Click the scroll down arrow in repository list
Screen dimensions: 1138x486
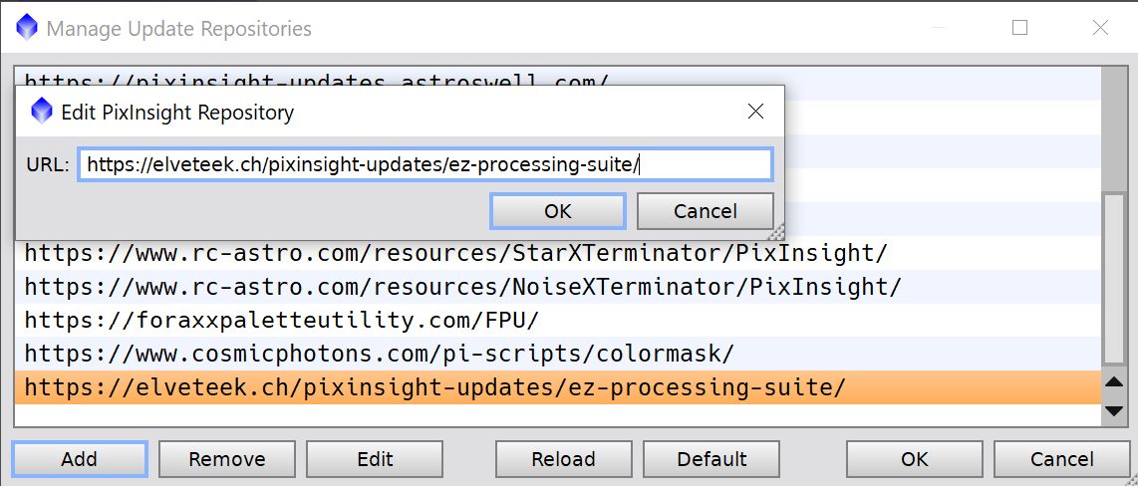[x=1114, y=411]
